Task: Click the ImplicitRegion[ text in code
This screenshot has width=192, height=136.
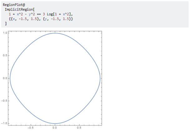Action: (x=20, y=9)
